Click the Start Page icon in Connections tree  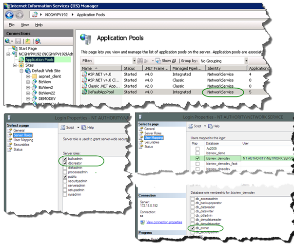pyautogui.click(x=15, y=48)
